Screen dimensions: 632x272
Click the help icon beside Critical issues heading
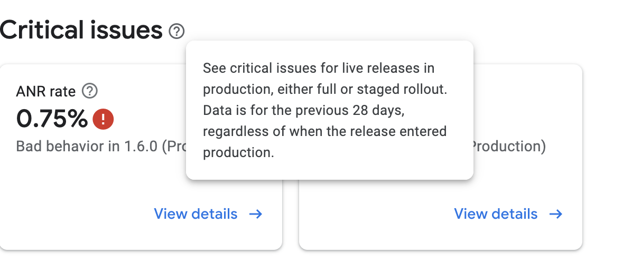[176, 32]
